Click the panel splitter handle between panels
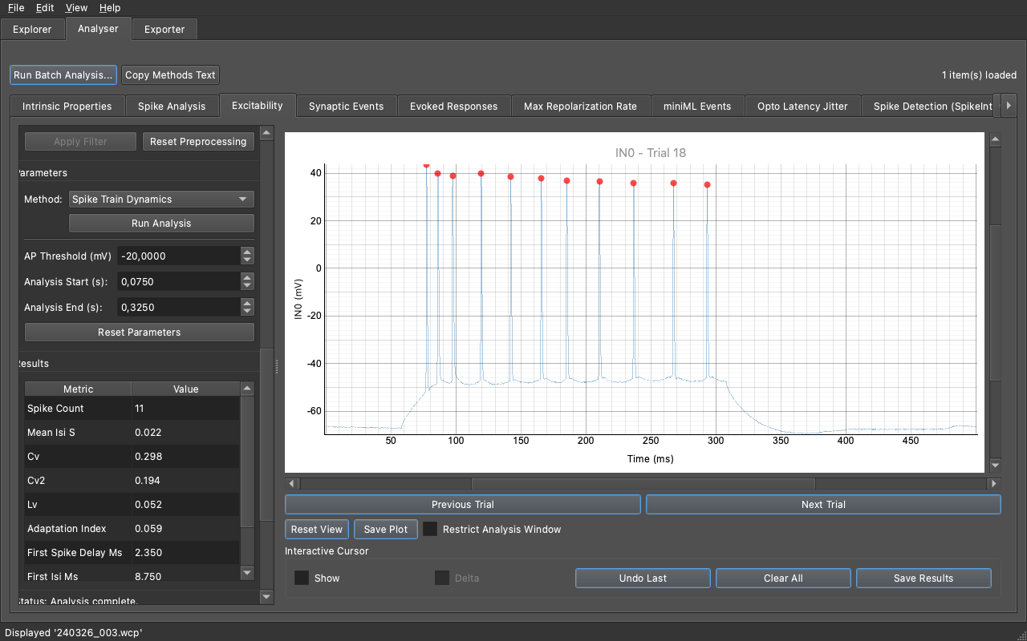The image size is (1027, 641). point(277,366)
